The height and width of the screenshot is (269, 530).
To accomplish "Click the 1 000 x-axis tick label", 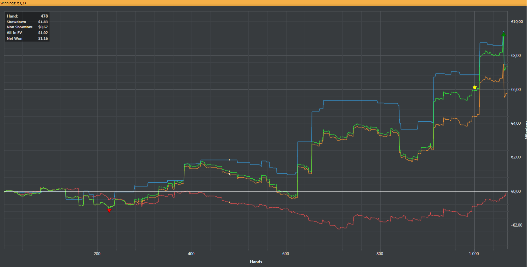I will (474, 254).
